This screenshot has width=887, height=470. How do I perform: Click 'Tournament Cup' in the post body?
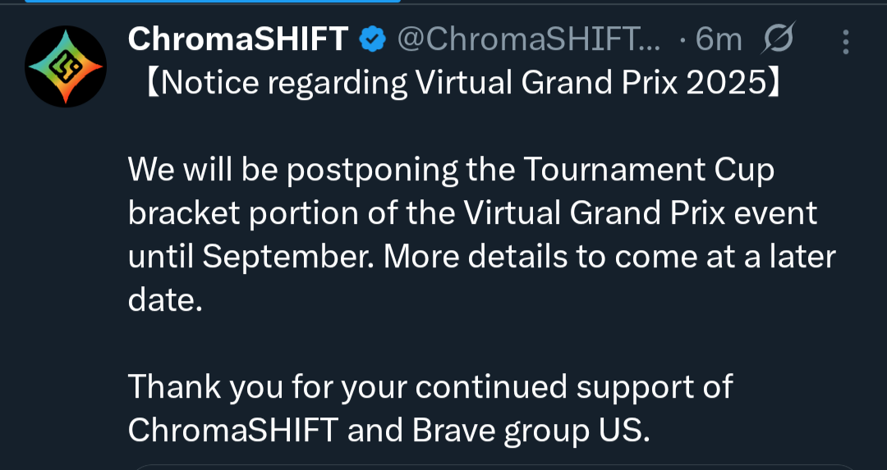click(649, 170)
